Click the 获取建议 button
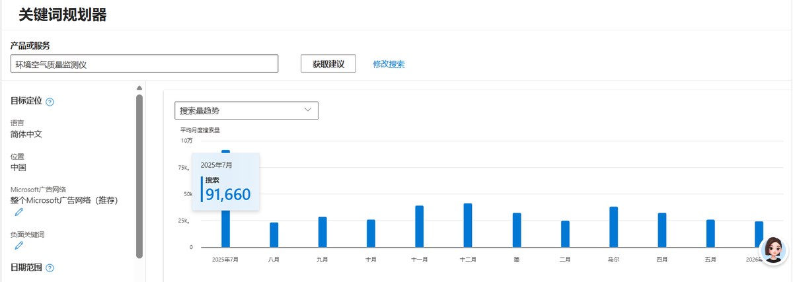Screen dimensions: 793x282 328,63
